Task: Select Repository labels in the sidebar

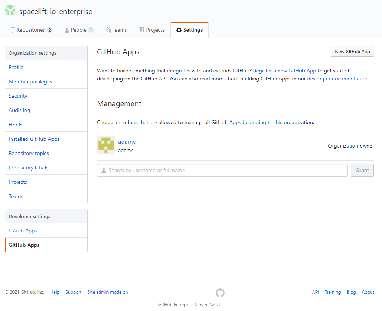Action: pos(29,168)
